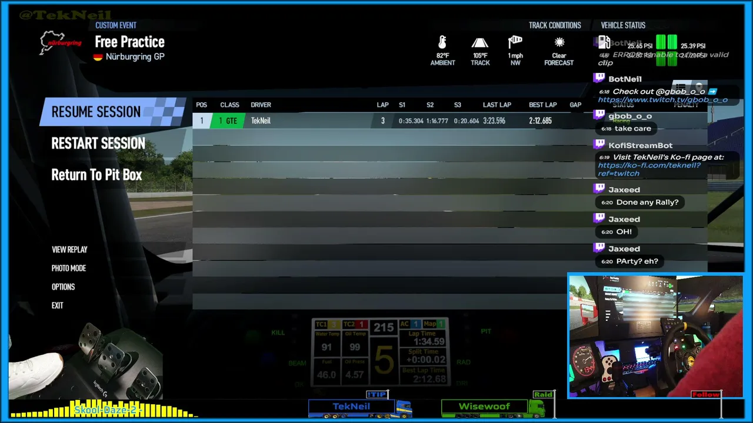Click the TRACK CONDITIONS heading
This screenshot has height=423, width=753.
pos(555,25)
